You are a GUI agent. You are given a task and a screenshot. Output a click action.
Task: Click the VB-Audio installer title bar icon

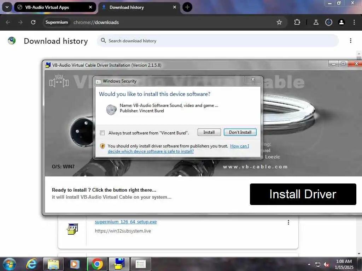pyautogui.click(x=48, y=65)
